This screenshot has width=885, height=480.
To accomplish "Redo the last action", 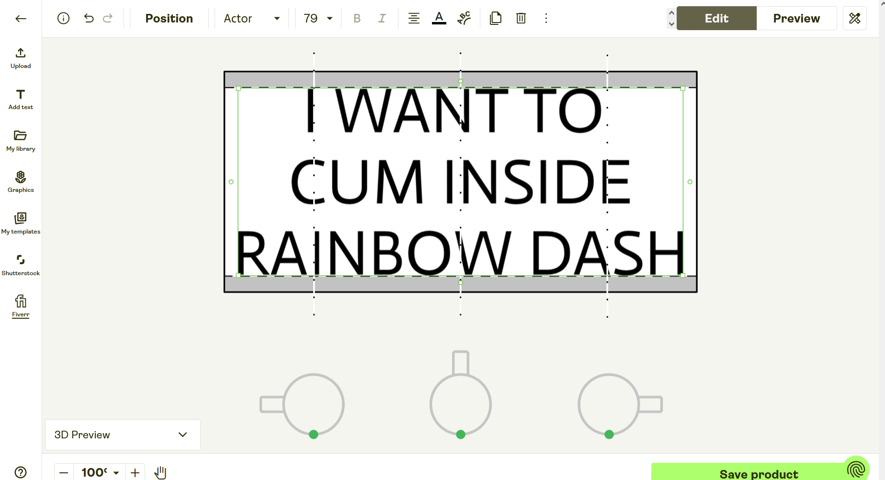I will [x=108, y=18].
